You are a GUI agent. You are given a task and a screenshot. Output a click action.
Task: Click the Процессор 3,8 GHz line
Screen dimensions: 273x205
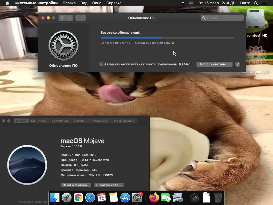(85, 160)
